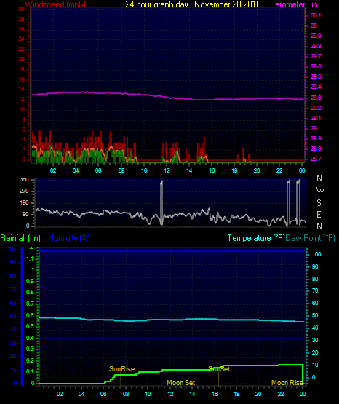Click the N compass label at top of wind direction
This screenshot has width=339, height=404.
tap(319, 178)
